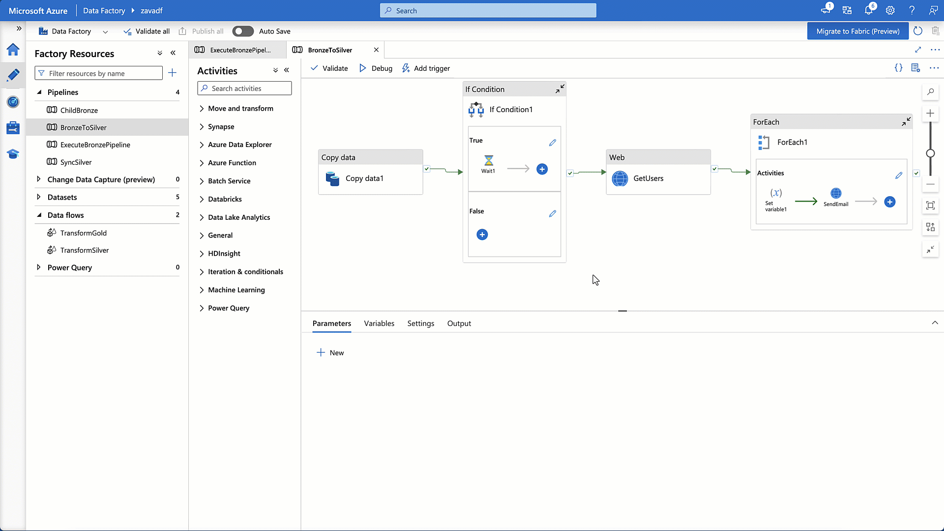
Task: Select the canvas search magnifier icon
Action: coord(931,91)
